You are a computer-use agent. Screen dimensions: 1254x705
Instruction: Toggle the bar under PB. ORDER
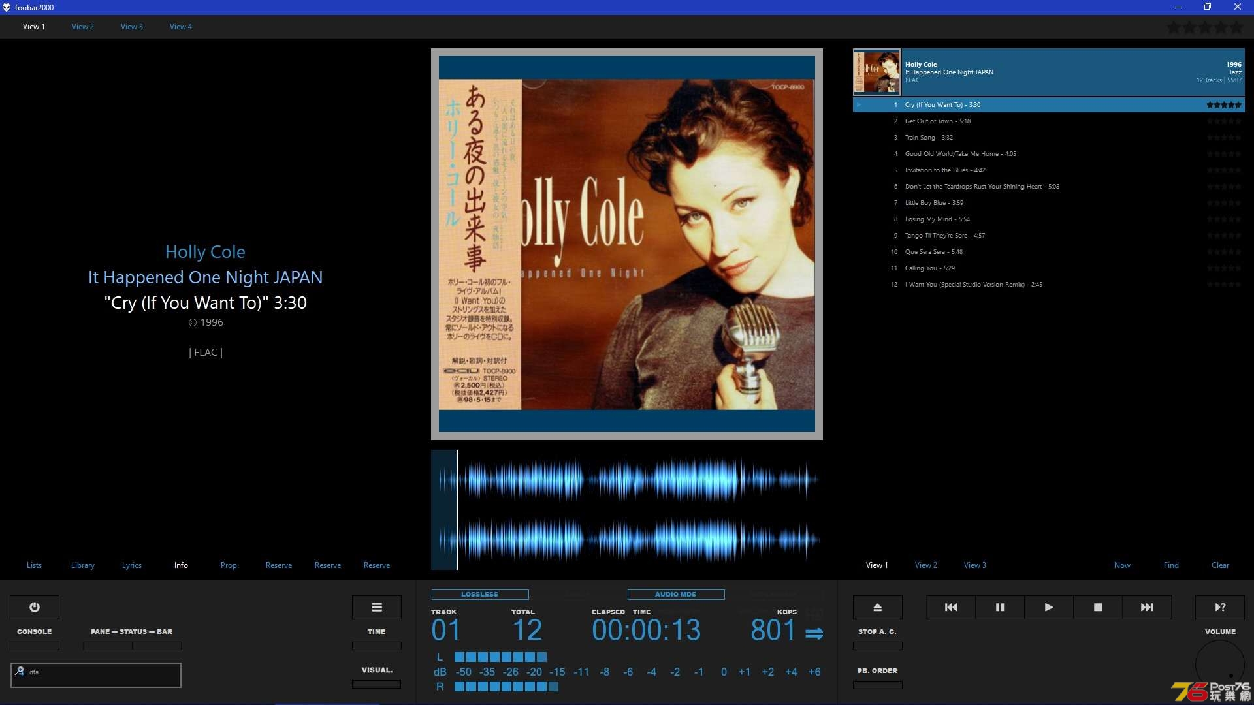(x=878, y=685)
